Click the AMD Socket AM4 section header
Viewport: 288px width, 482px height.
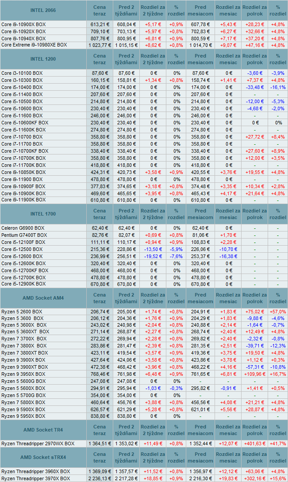click(x=43, y=298)
